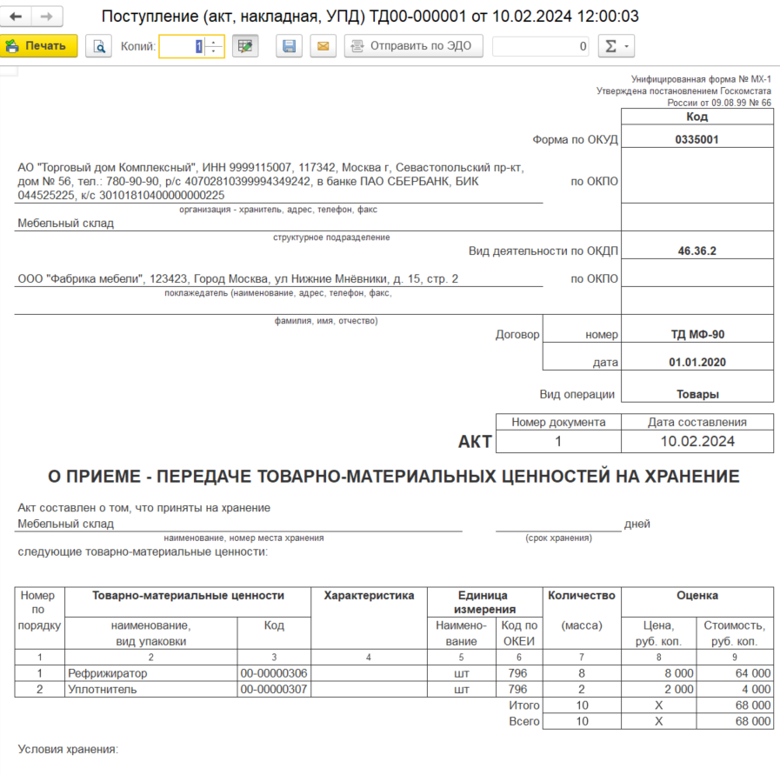Select АО "Торговый дом Комплексный" organization text

(x=271, y=181)
